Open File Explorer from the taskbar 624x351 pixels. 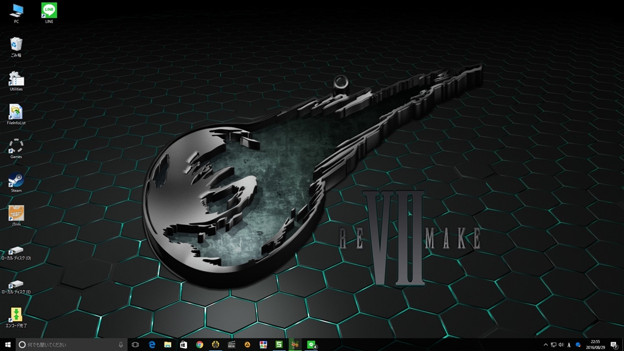point(168,345)
